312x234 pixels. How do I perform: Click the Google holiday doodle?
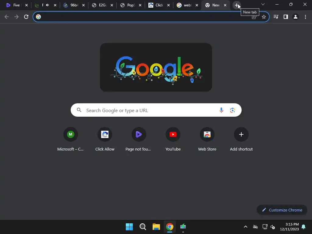pos(156,67)
